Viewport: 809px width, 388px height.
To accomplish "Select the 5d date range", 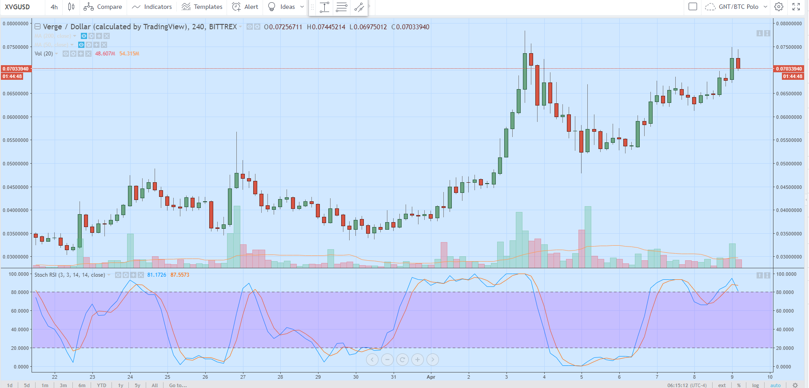I will click(x=27, y=385).
